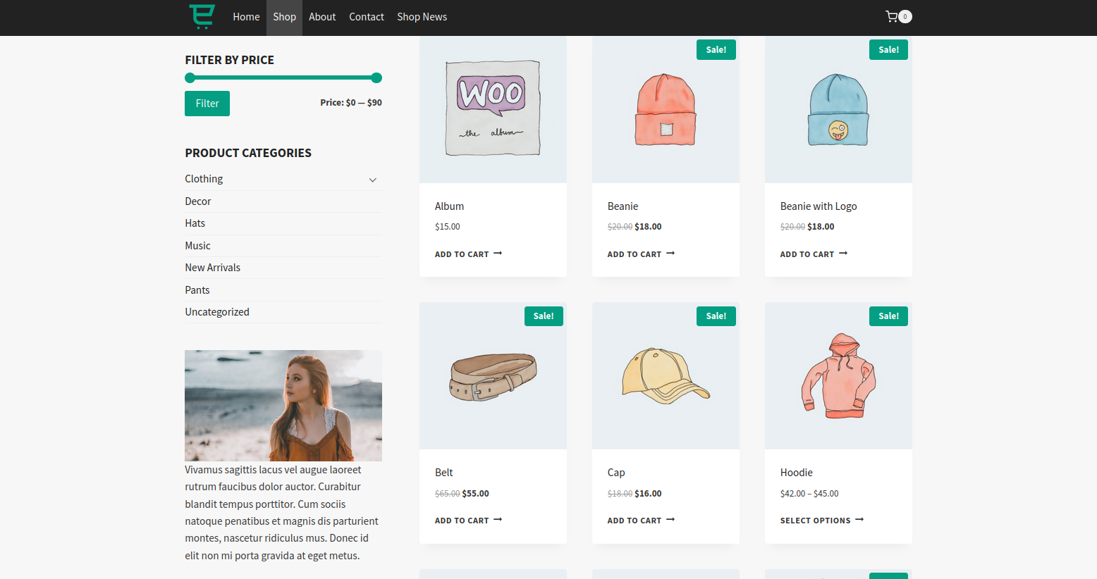Select options for Hoodie

click(x=822, y=521)
